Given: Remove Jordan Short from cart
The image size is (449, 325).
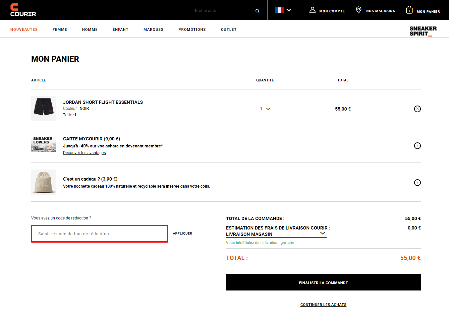Looking at the screenshot, I should pyautogui.click(x=417, y=109).
